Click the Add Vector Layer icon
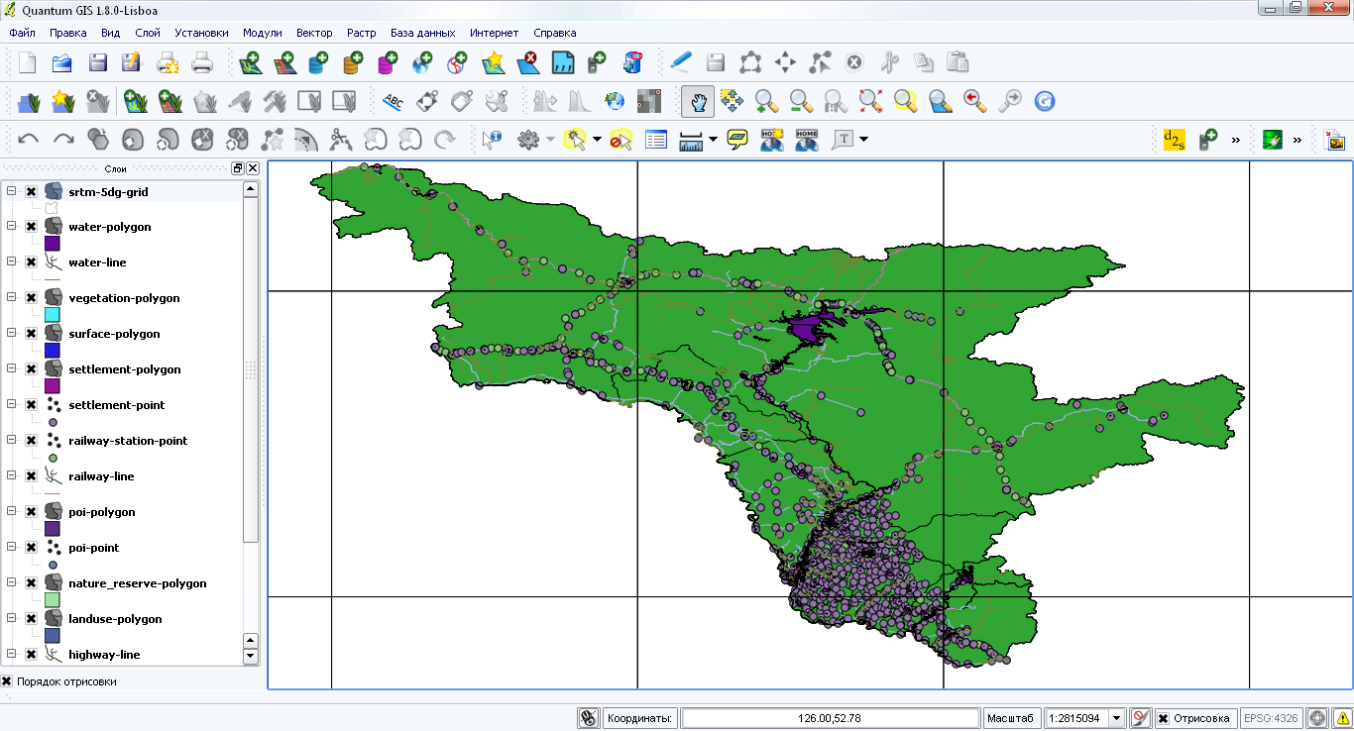 (250, 63)
